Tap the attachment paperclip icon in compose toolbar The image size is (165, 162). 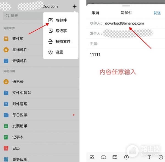pos(103,157)
